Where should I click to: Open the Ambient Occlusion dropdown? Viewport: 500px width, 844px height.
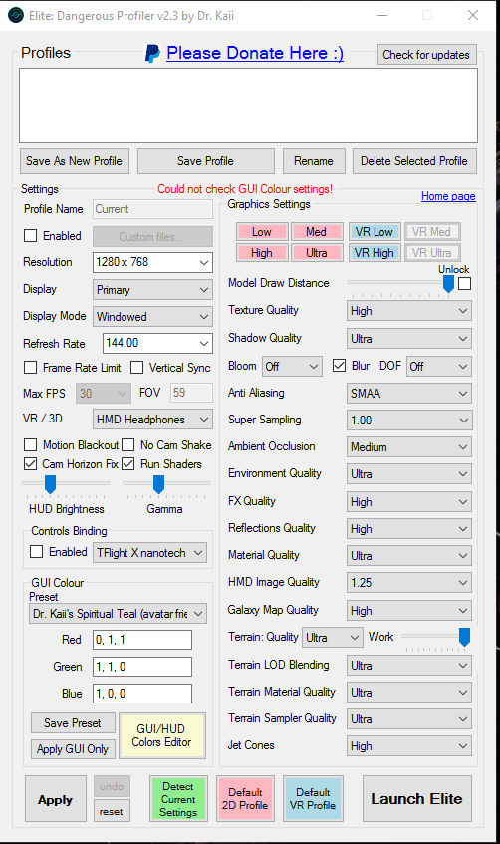[409, 446]
